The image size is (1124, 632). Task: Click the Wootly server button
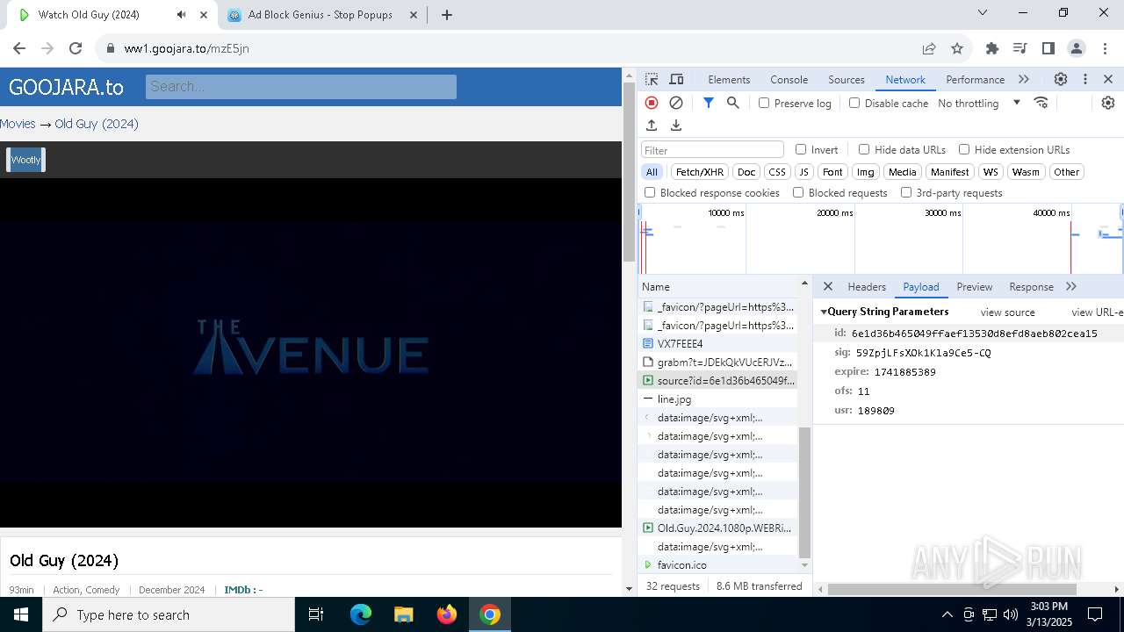(25, 160)
